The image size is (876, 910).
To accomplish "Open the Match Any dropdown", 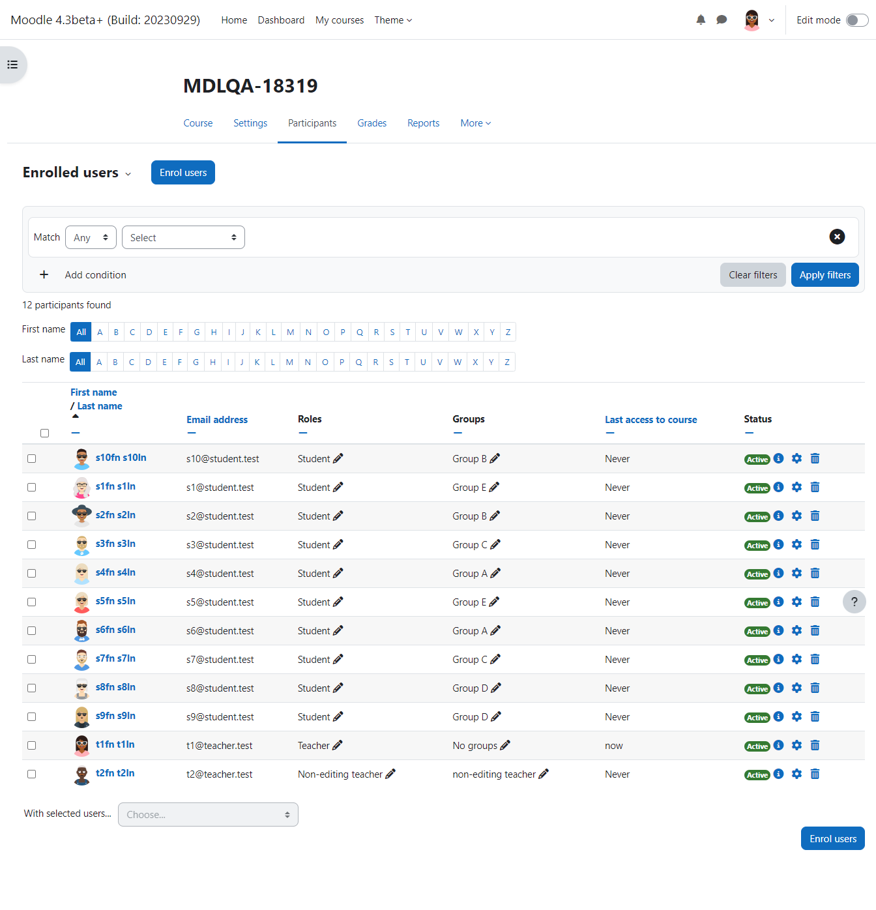I will [x=91, y=237].
